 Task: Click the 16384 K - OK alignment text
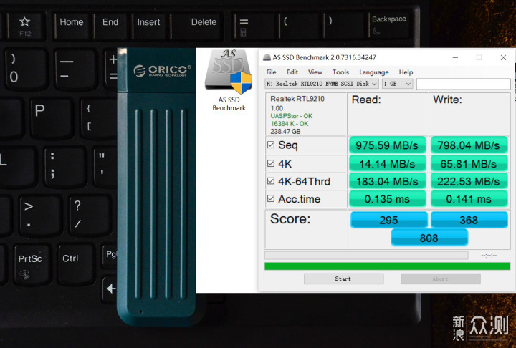[x=290, y=124]
